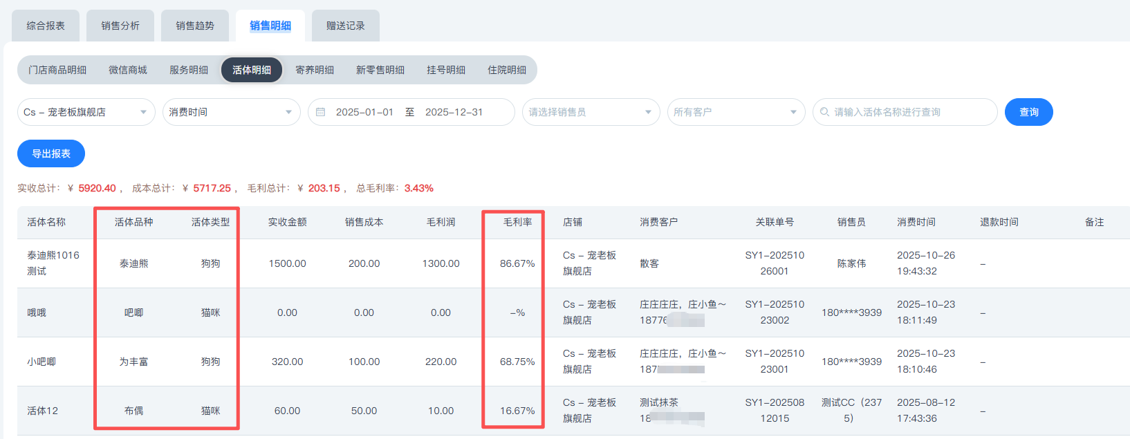Select the 住院明细 sub-tab
The height and width of the screenshot is (439, 1130).
click(507, 70)
